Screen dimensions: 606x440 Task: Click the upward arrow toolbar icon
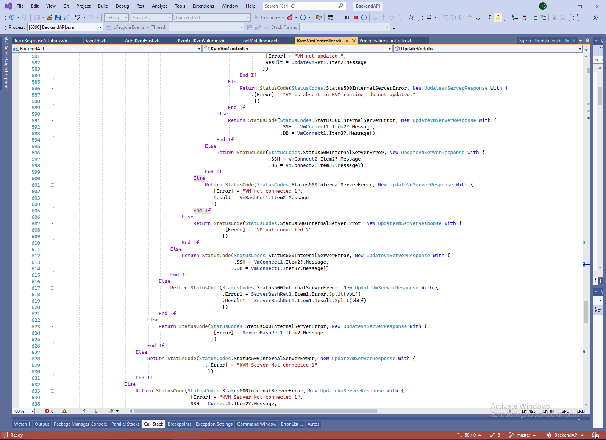pyautogui.click(x=470, y=17)
